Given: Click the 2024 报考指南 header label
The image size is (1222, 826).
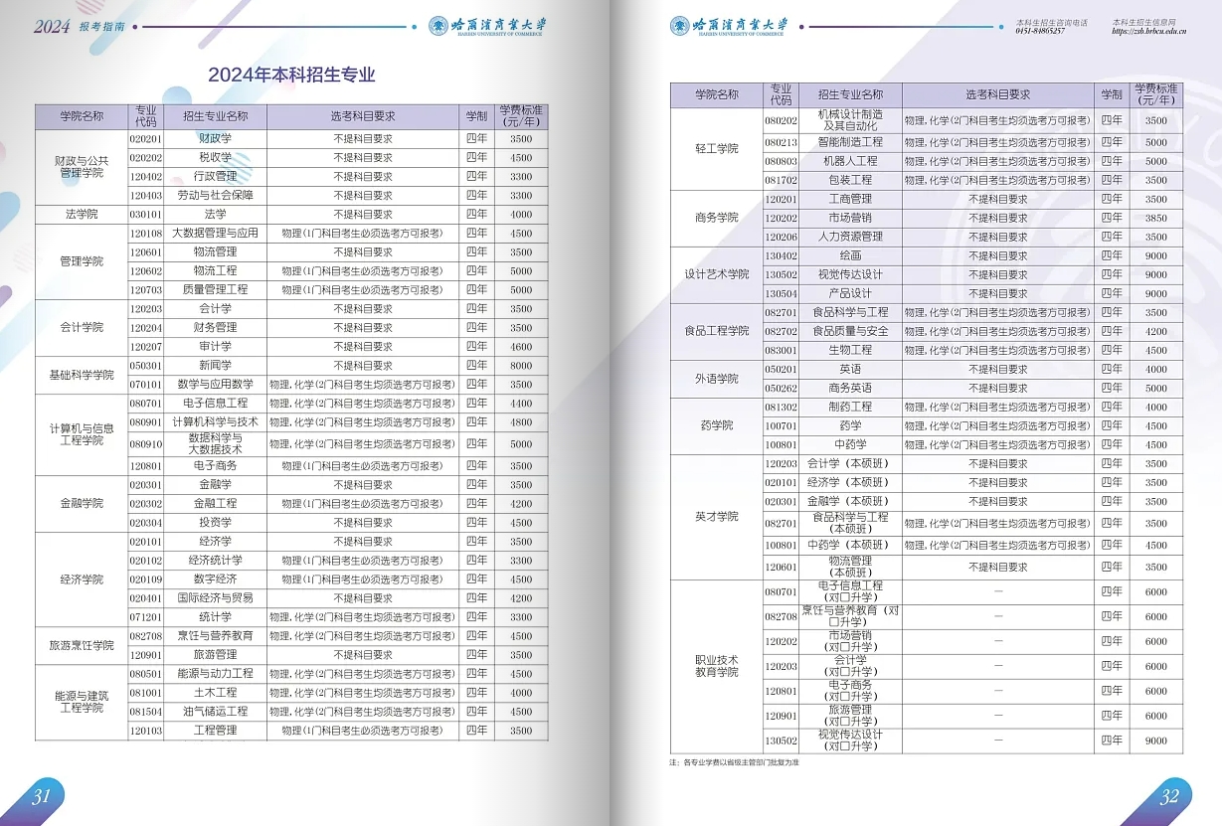Looking at the screenshot, I should 80,27.
